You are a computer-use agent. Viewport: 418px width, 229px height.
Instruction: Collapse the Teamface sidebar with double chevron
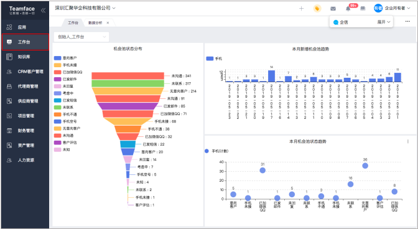coord(43,11)
